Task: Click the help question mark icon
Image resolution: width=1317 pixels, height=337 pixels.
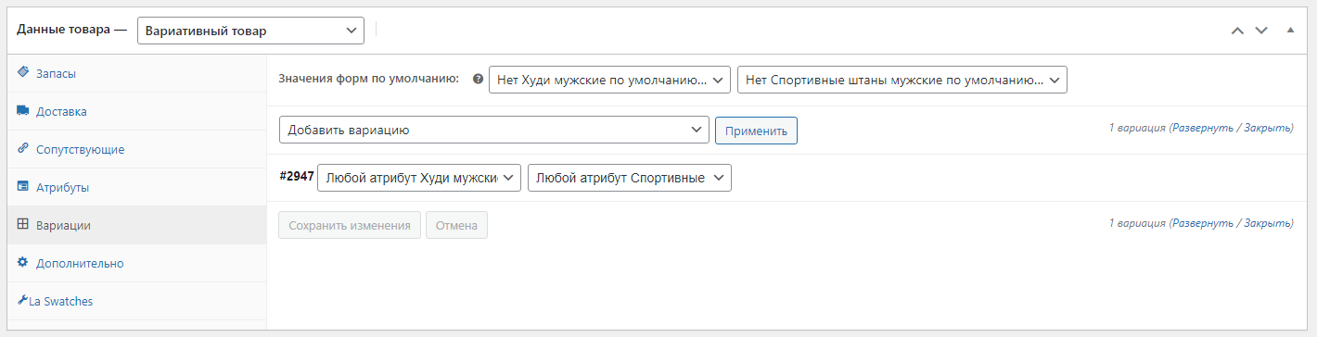Action: (x=478, y=80)
